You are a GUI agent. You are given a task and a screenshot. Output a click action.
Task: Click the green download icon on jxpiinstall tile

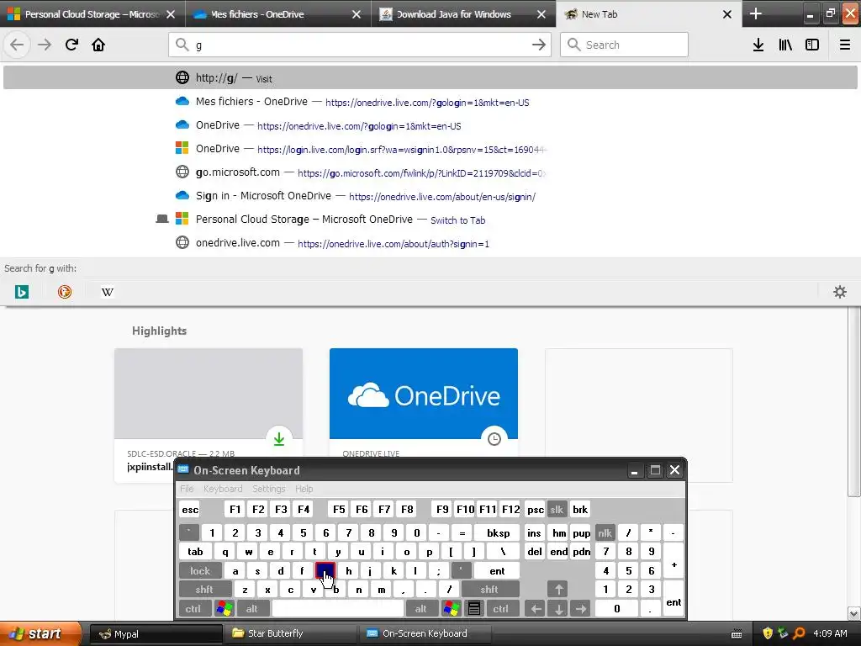click(279, 439)
